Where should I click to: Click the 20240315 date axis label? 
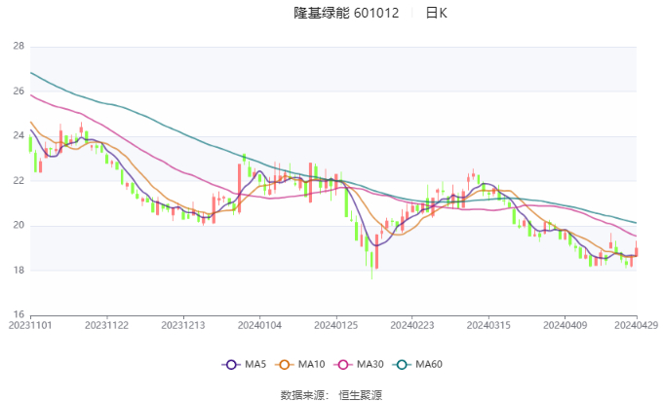pyautogui.click(x=487, y=326)
